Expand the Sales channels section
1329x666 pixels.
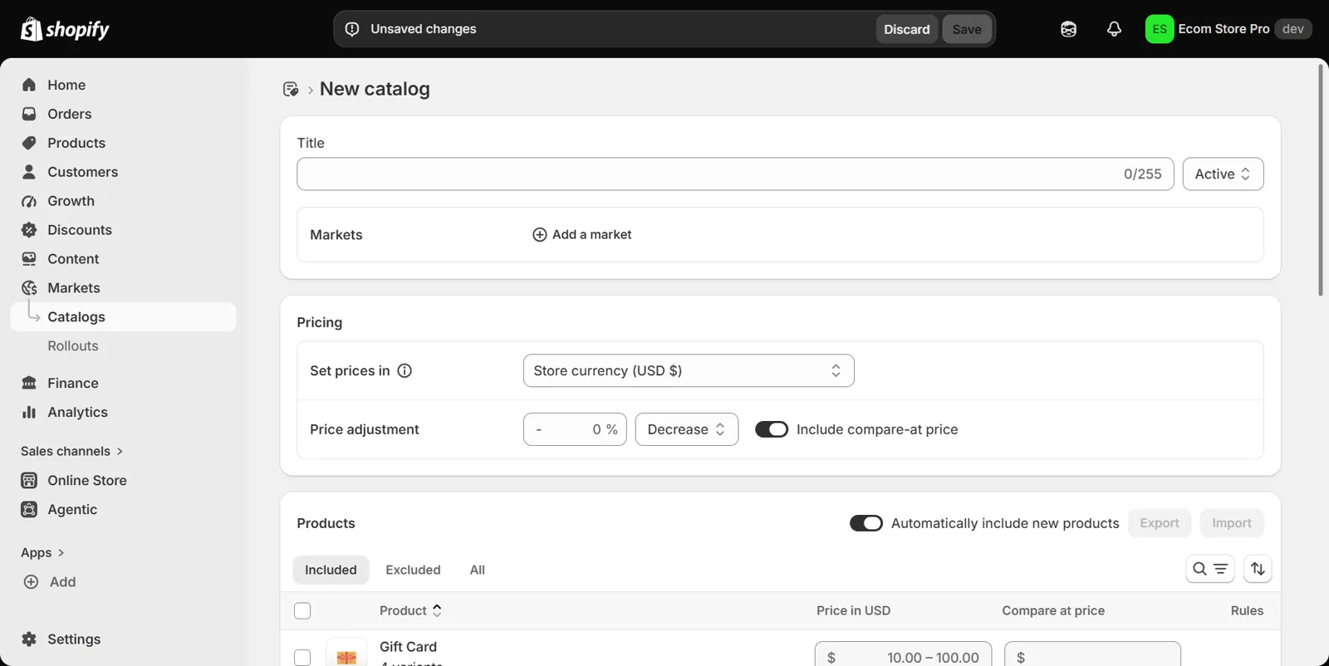click(72, 451)
